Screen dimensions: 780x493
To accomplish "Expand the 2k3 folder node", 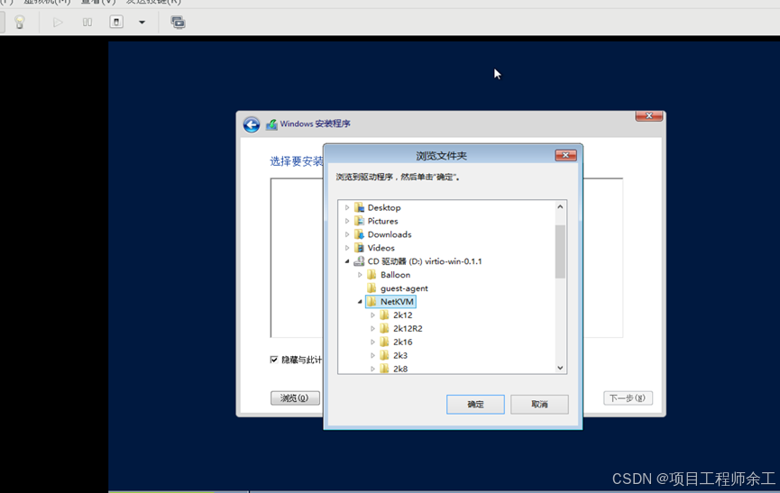I will click(x=372, y=355).
